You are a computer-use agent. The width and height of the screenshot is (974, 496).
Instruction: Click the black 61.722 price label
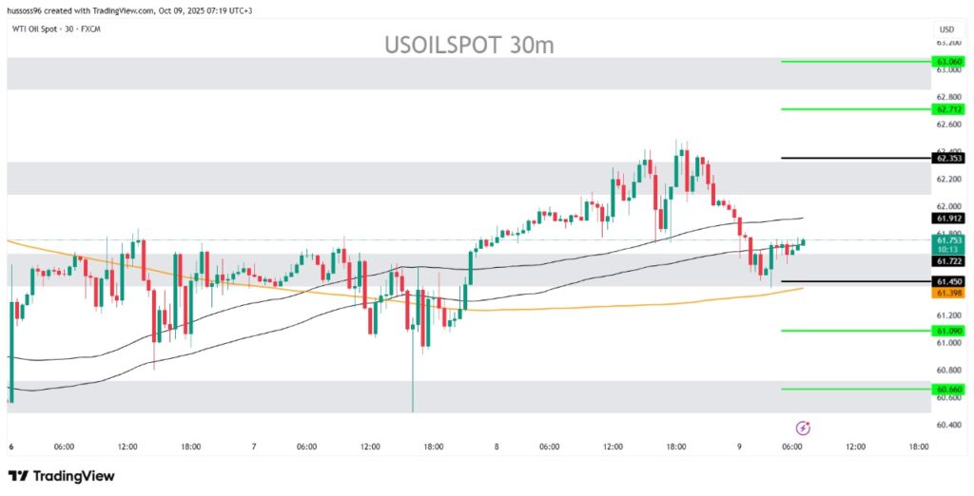[948, 261]
